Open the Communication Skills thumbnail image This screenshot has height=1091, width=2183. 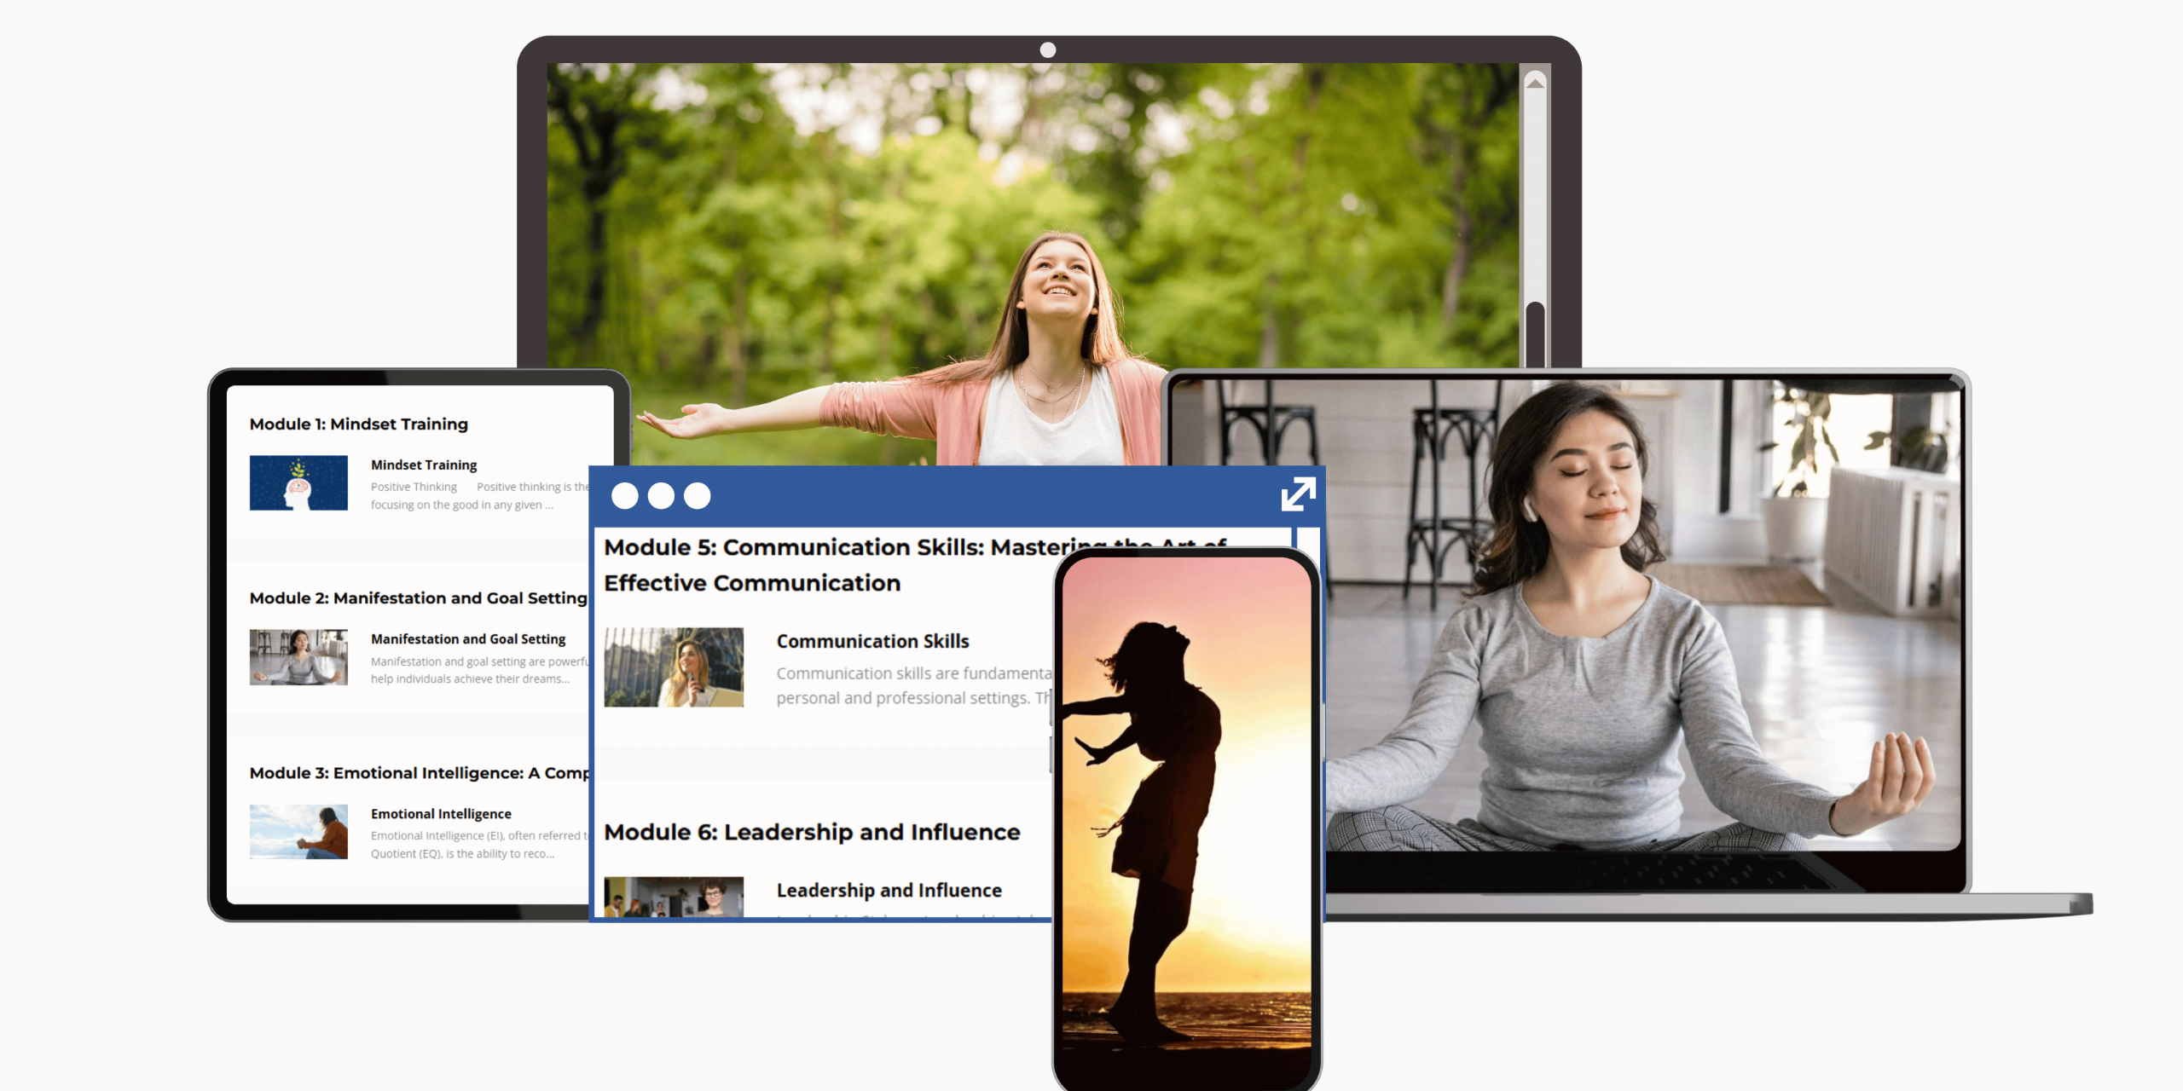674,667
